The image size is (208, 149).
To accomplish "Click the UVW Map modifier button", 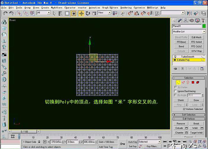I will pos(196,51).
